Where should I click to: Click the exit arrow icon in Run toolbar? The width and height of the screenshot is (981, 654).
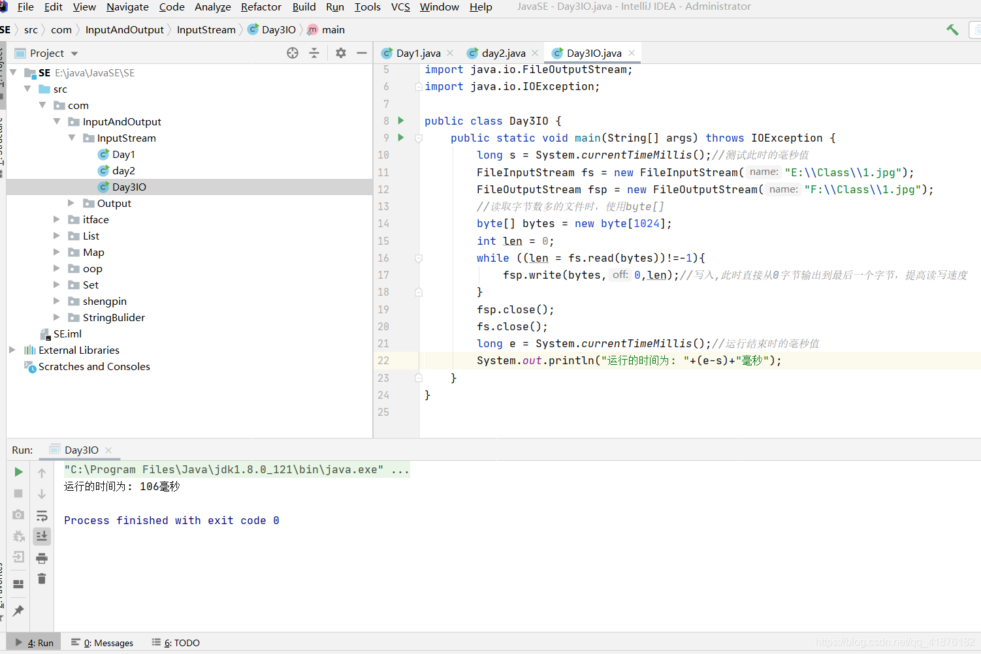pos(18,557)
